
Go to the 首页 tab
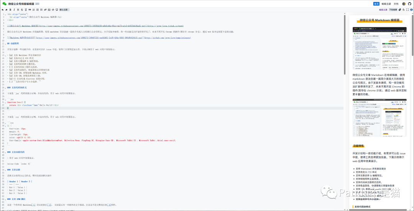tap(376, 4)
